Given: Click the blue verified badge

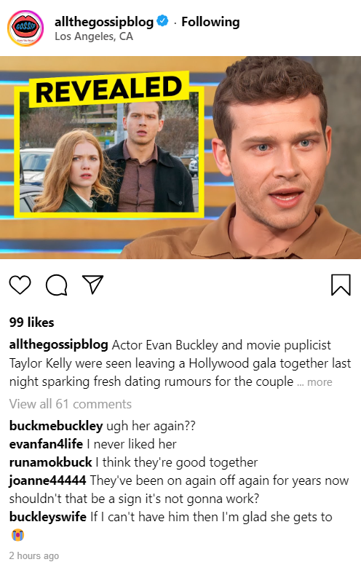Looking at the screenshot, I should 162,21.
